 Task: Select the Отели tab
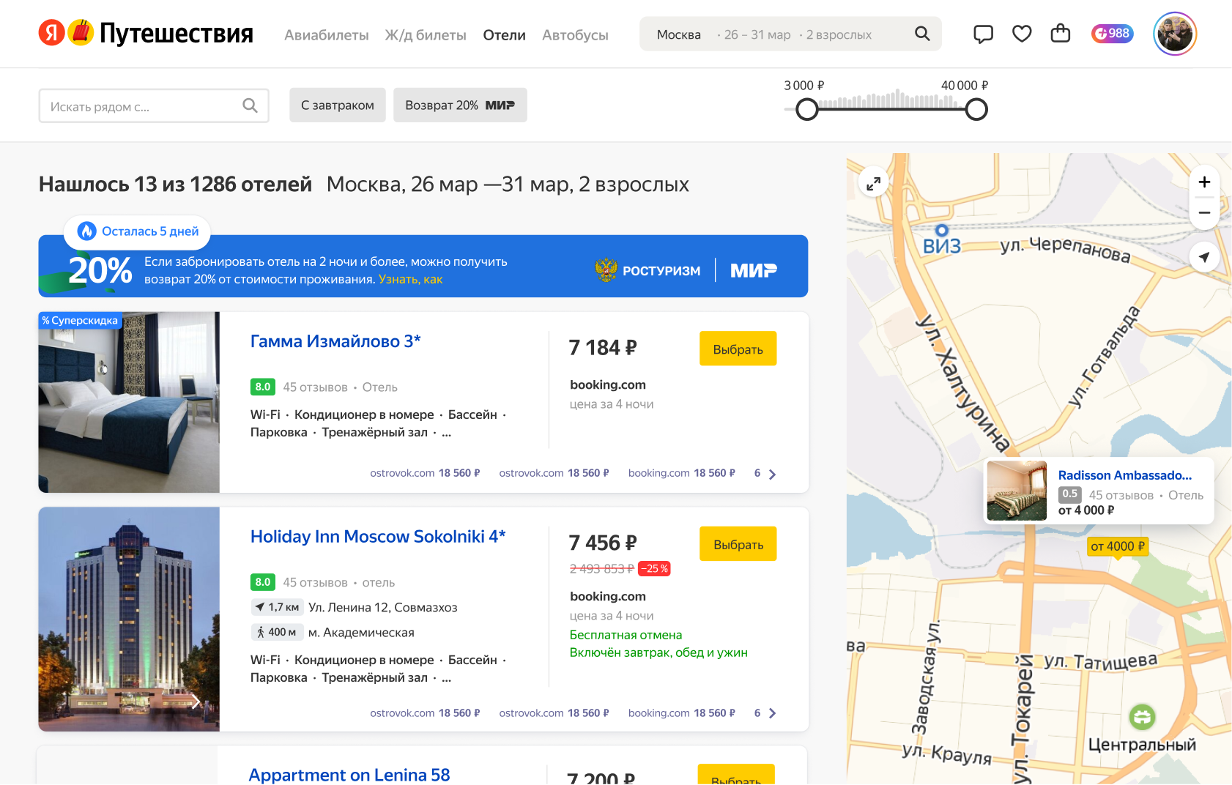click(x=505, y=35)
